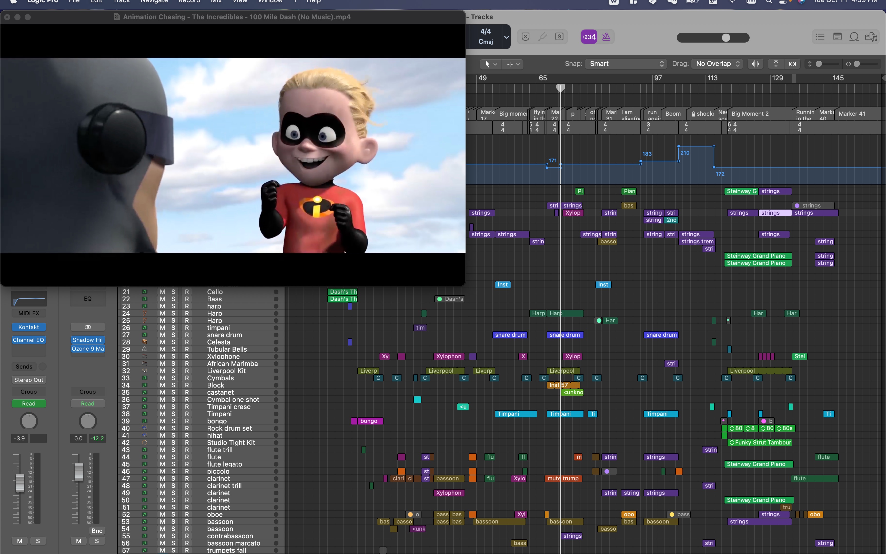The image size is (886, 554).
Task: Open the Kontakt instrument plugin
Action: [29, 327]
